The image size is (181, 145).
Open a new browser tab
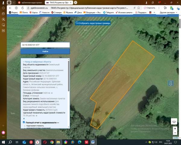click(x=76, y=2)
